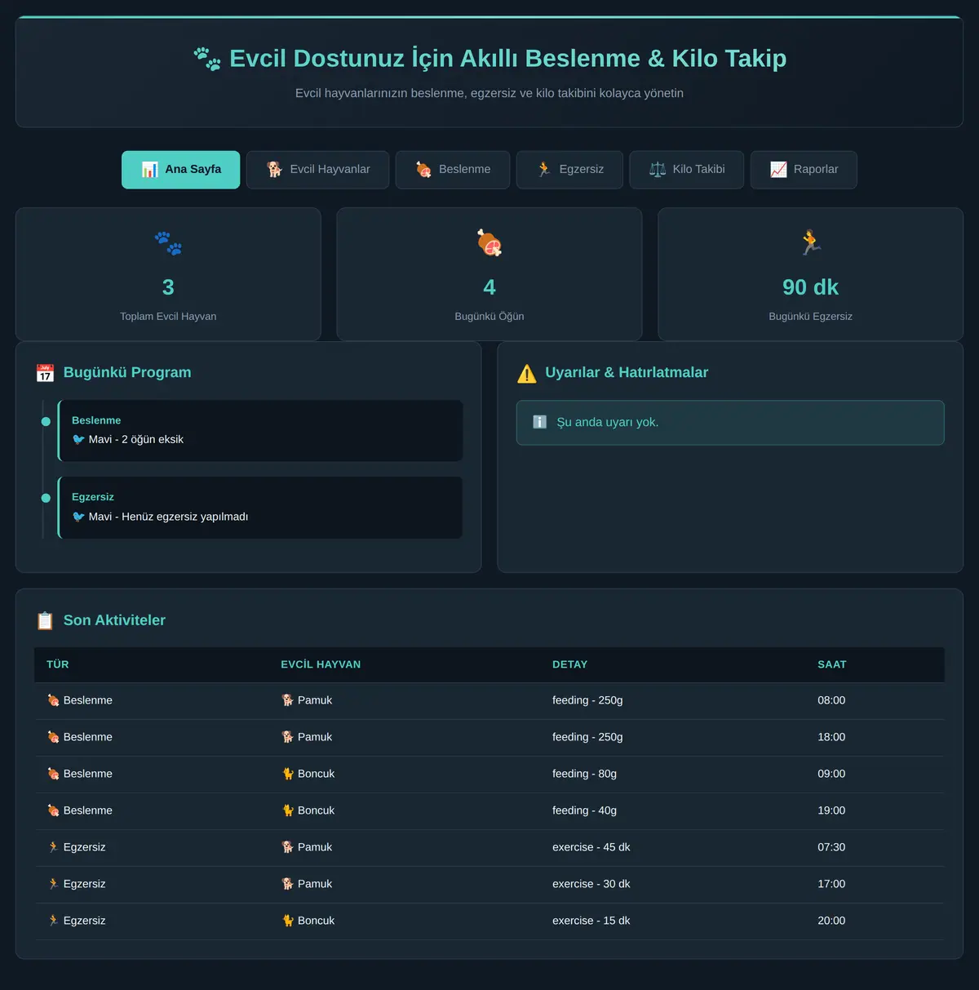Click the meat icon above Bugünkü Öğün
The height and width of the screenshot is (990, 979).
[489, 243]
